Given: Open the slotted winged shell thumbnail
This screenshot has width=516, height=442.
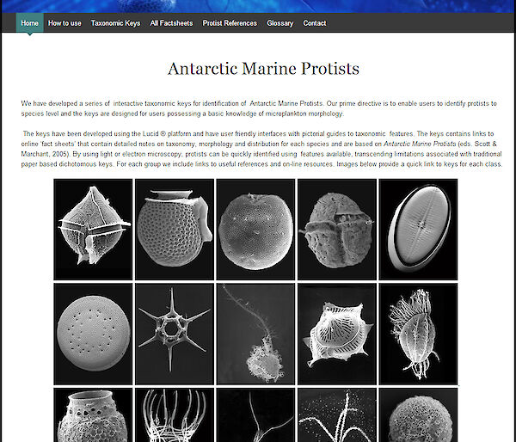Looking at the screenshot, I should click(x=337, y=334).
